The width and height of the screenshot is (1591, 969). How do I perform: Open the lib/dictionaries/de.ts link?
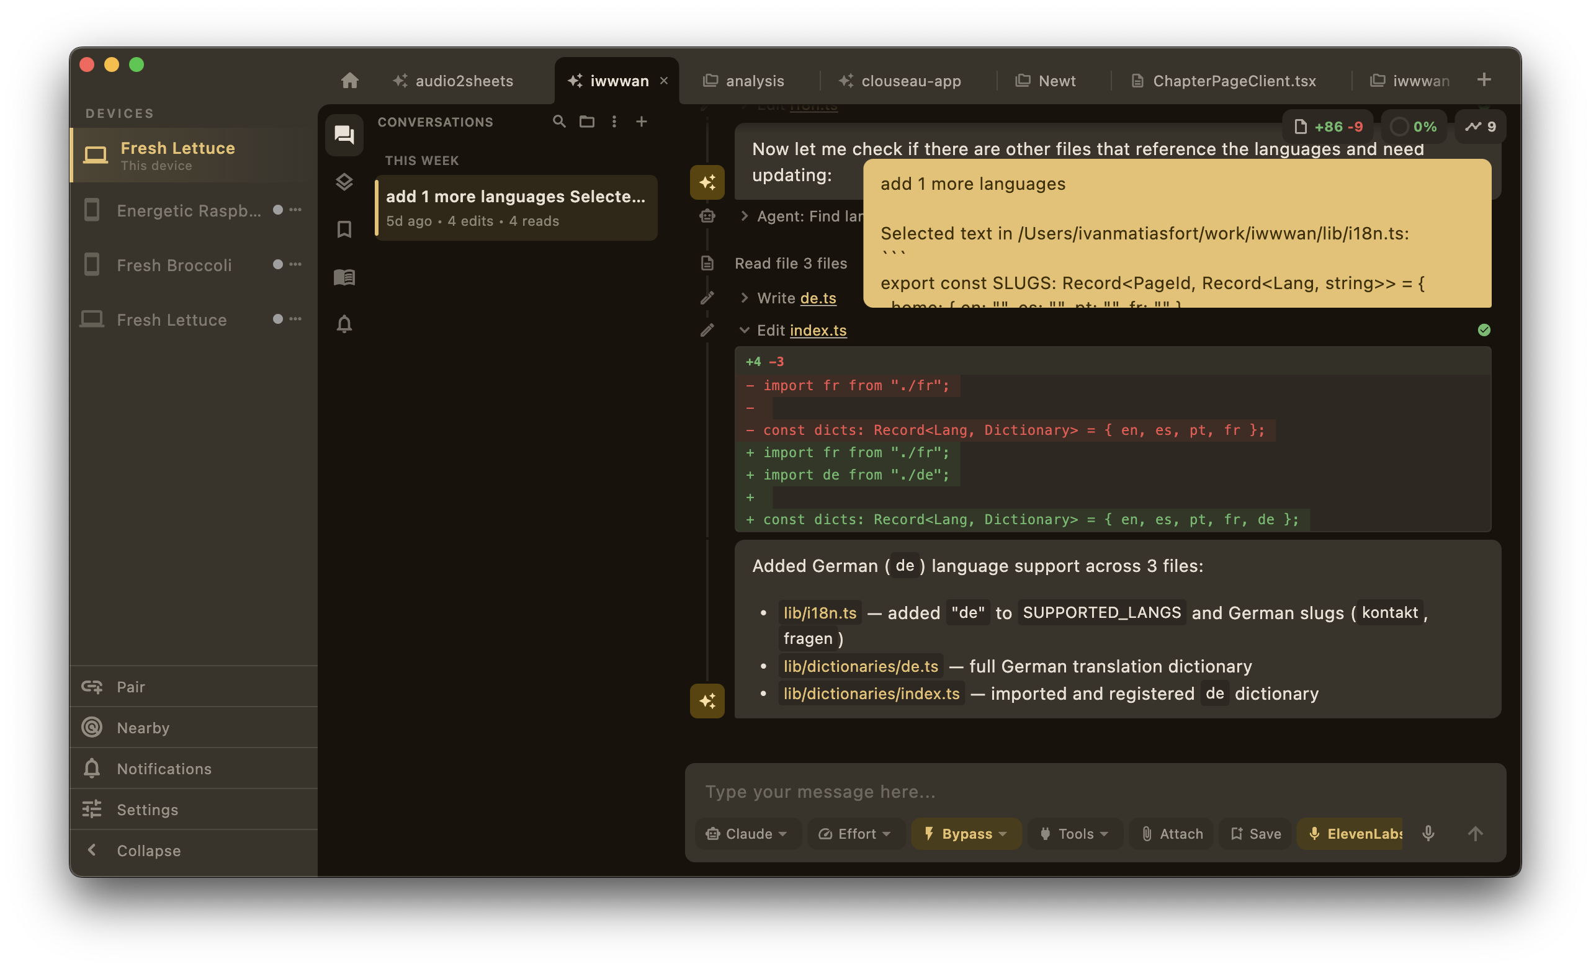861,666
